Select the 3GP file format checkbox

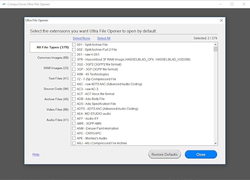[74, 69]
